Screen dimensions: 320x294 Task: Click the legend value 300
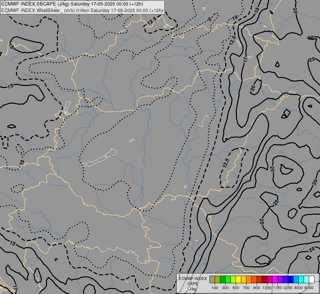coord(225,288)
